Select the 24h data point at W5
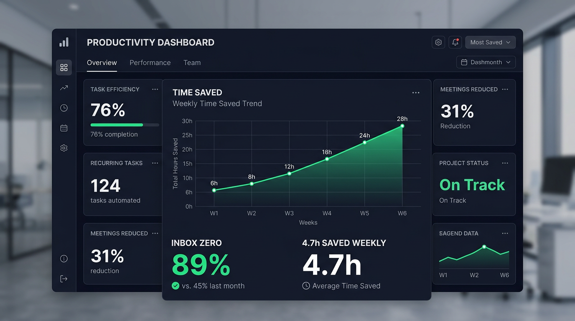575x321 pixels. 364,143
